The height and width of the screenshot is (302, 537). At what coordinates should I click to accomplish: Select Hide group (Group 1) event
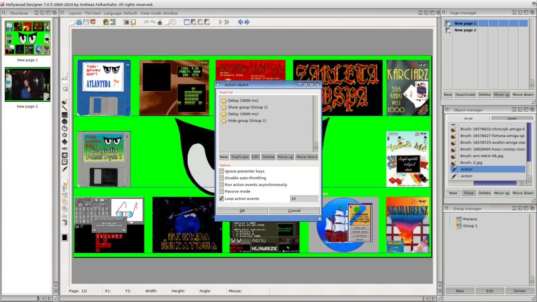pos(247,121)
